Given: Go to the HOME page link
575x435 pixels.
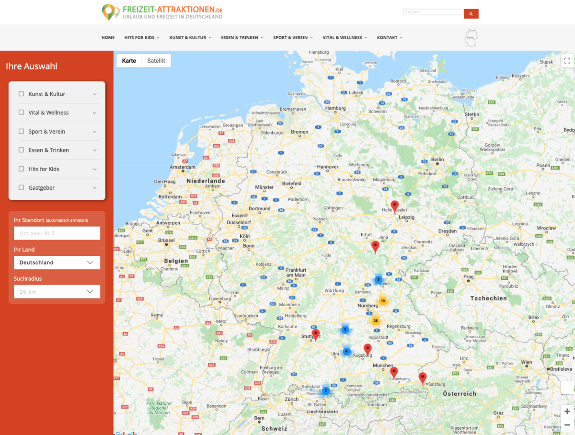Looking at the screenshot, I should tap(108, 38).
